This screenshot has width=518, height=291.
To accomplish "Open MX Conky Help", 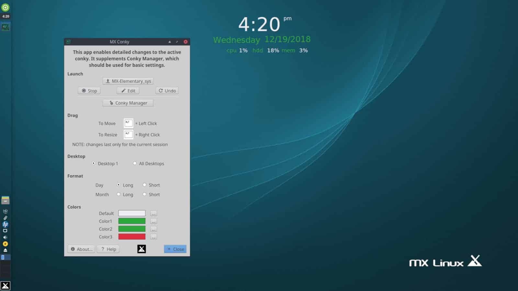I will point(108,249).
